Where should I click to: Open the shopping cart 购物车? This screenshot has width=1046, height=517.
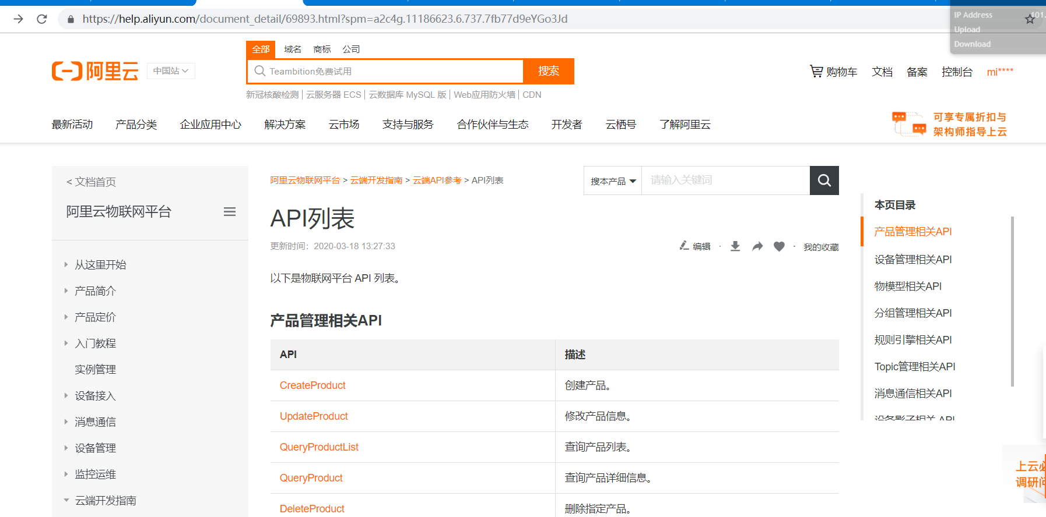(x=834, y=72)
